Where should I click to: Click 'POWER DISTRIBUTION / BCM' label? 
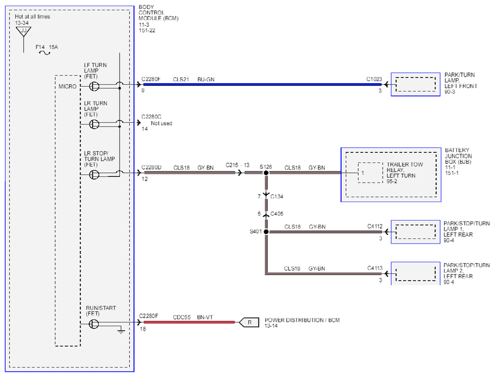point(302,320)
